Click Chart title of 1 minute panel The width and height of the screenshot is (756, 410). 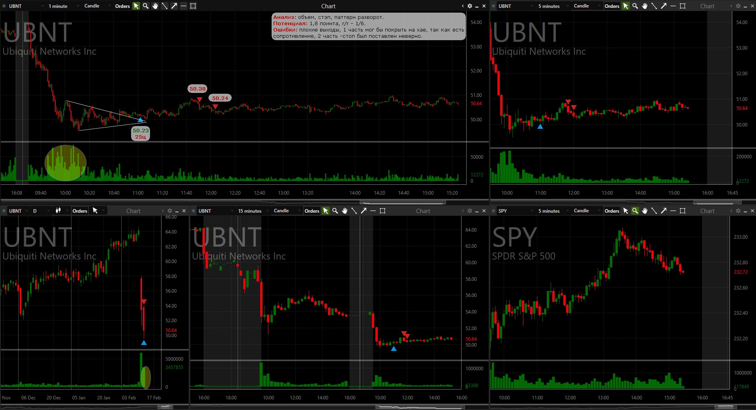(x=328, y=6)
